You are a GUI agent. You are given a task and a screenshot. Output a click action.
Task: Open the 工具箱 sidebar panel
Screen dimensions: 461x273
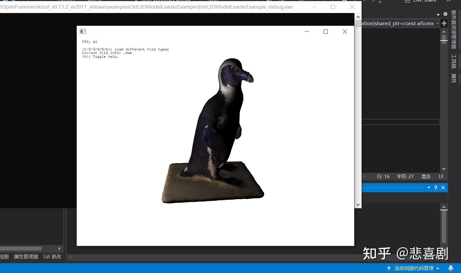tap(453, 62)
